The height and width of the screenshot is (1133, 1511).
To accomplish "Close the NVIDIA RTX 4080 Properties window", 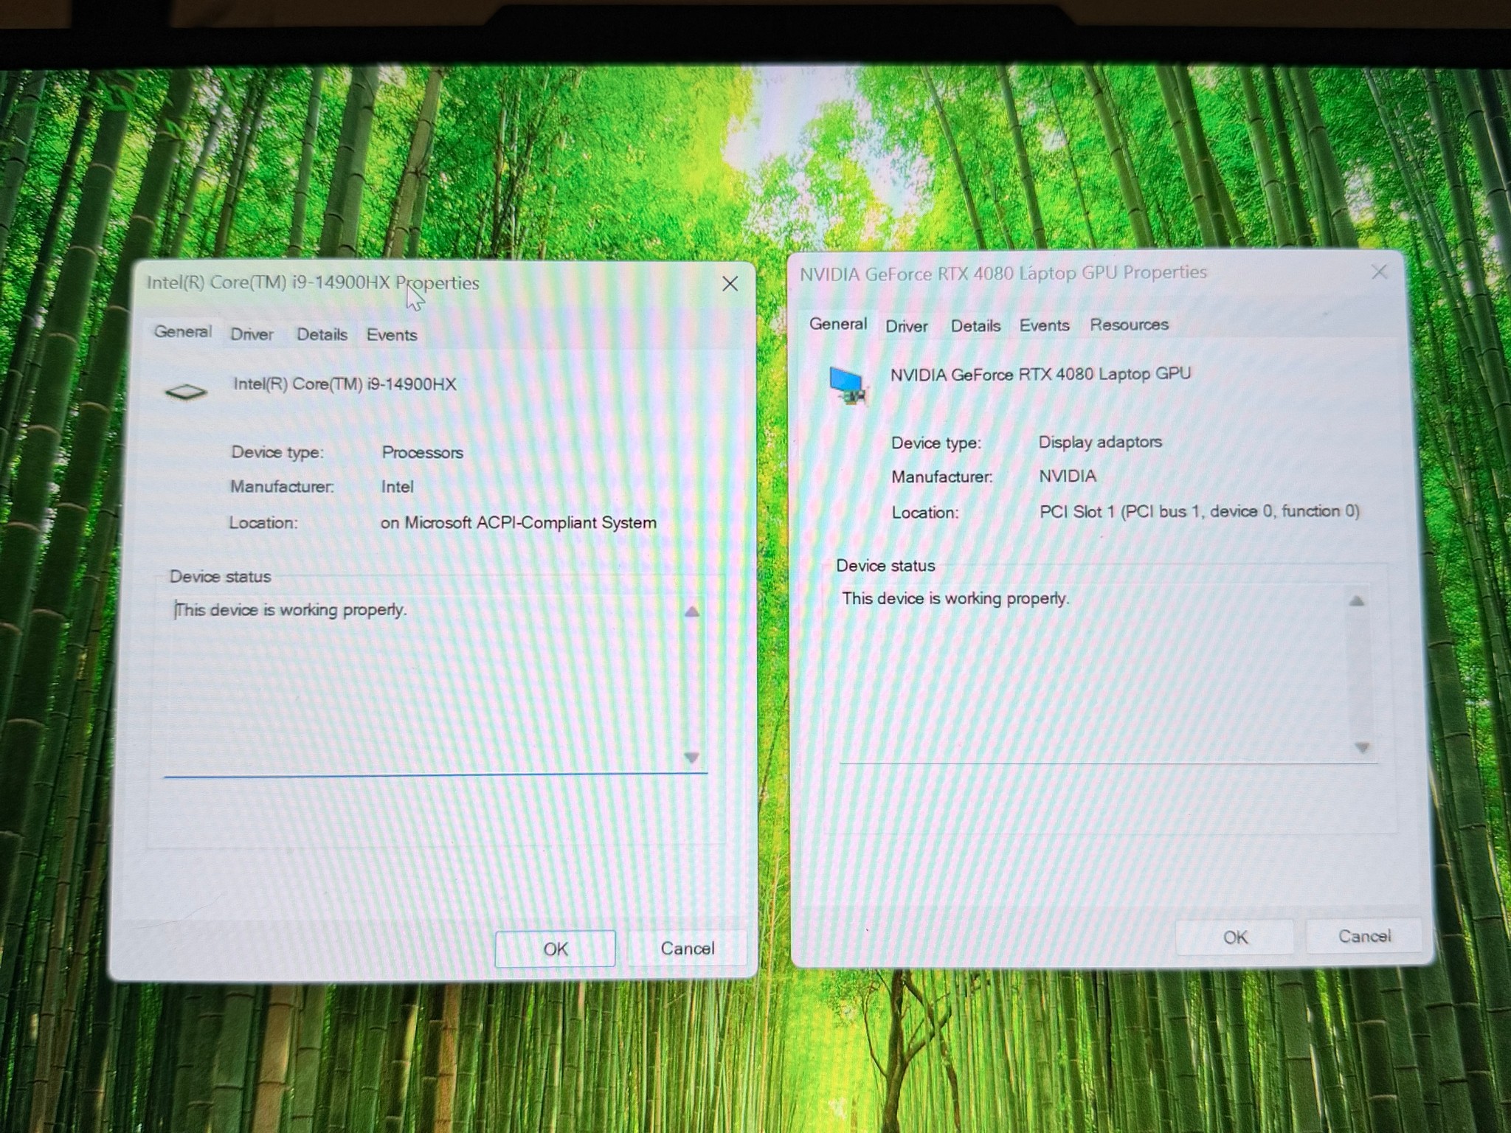I will pos(1379,272).
